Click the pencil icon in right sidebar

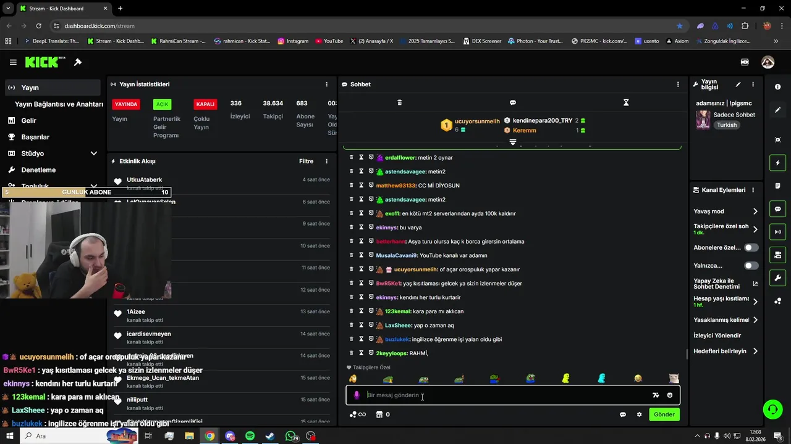[777, 110]
